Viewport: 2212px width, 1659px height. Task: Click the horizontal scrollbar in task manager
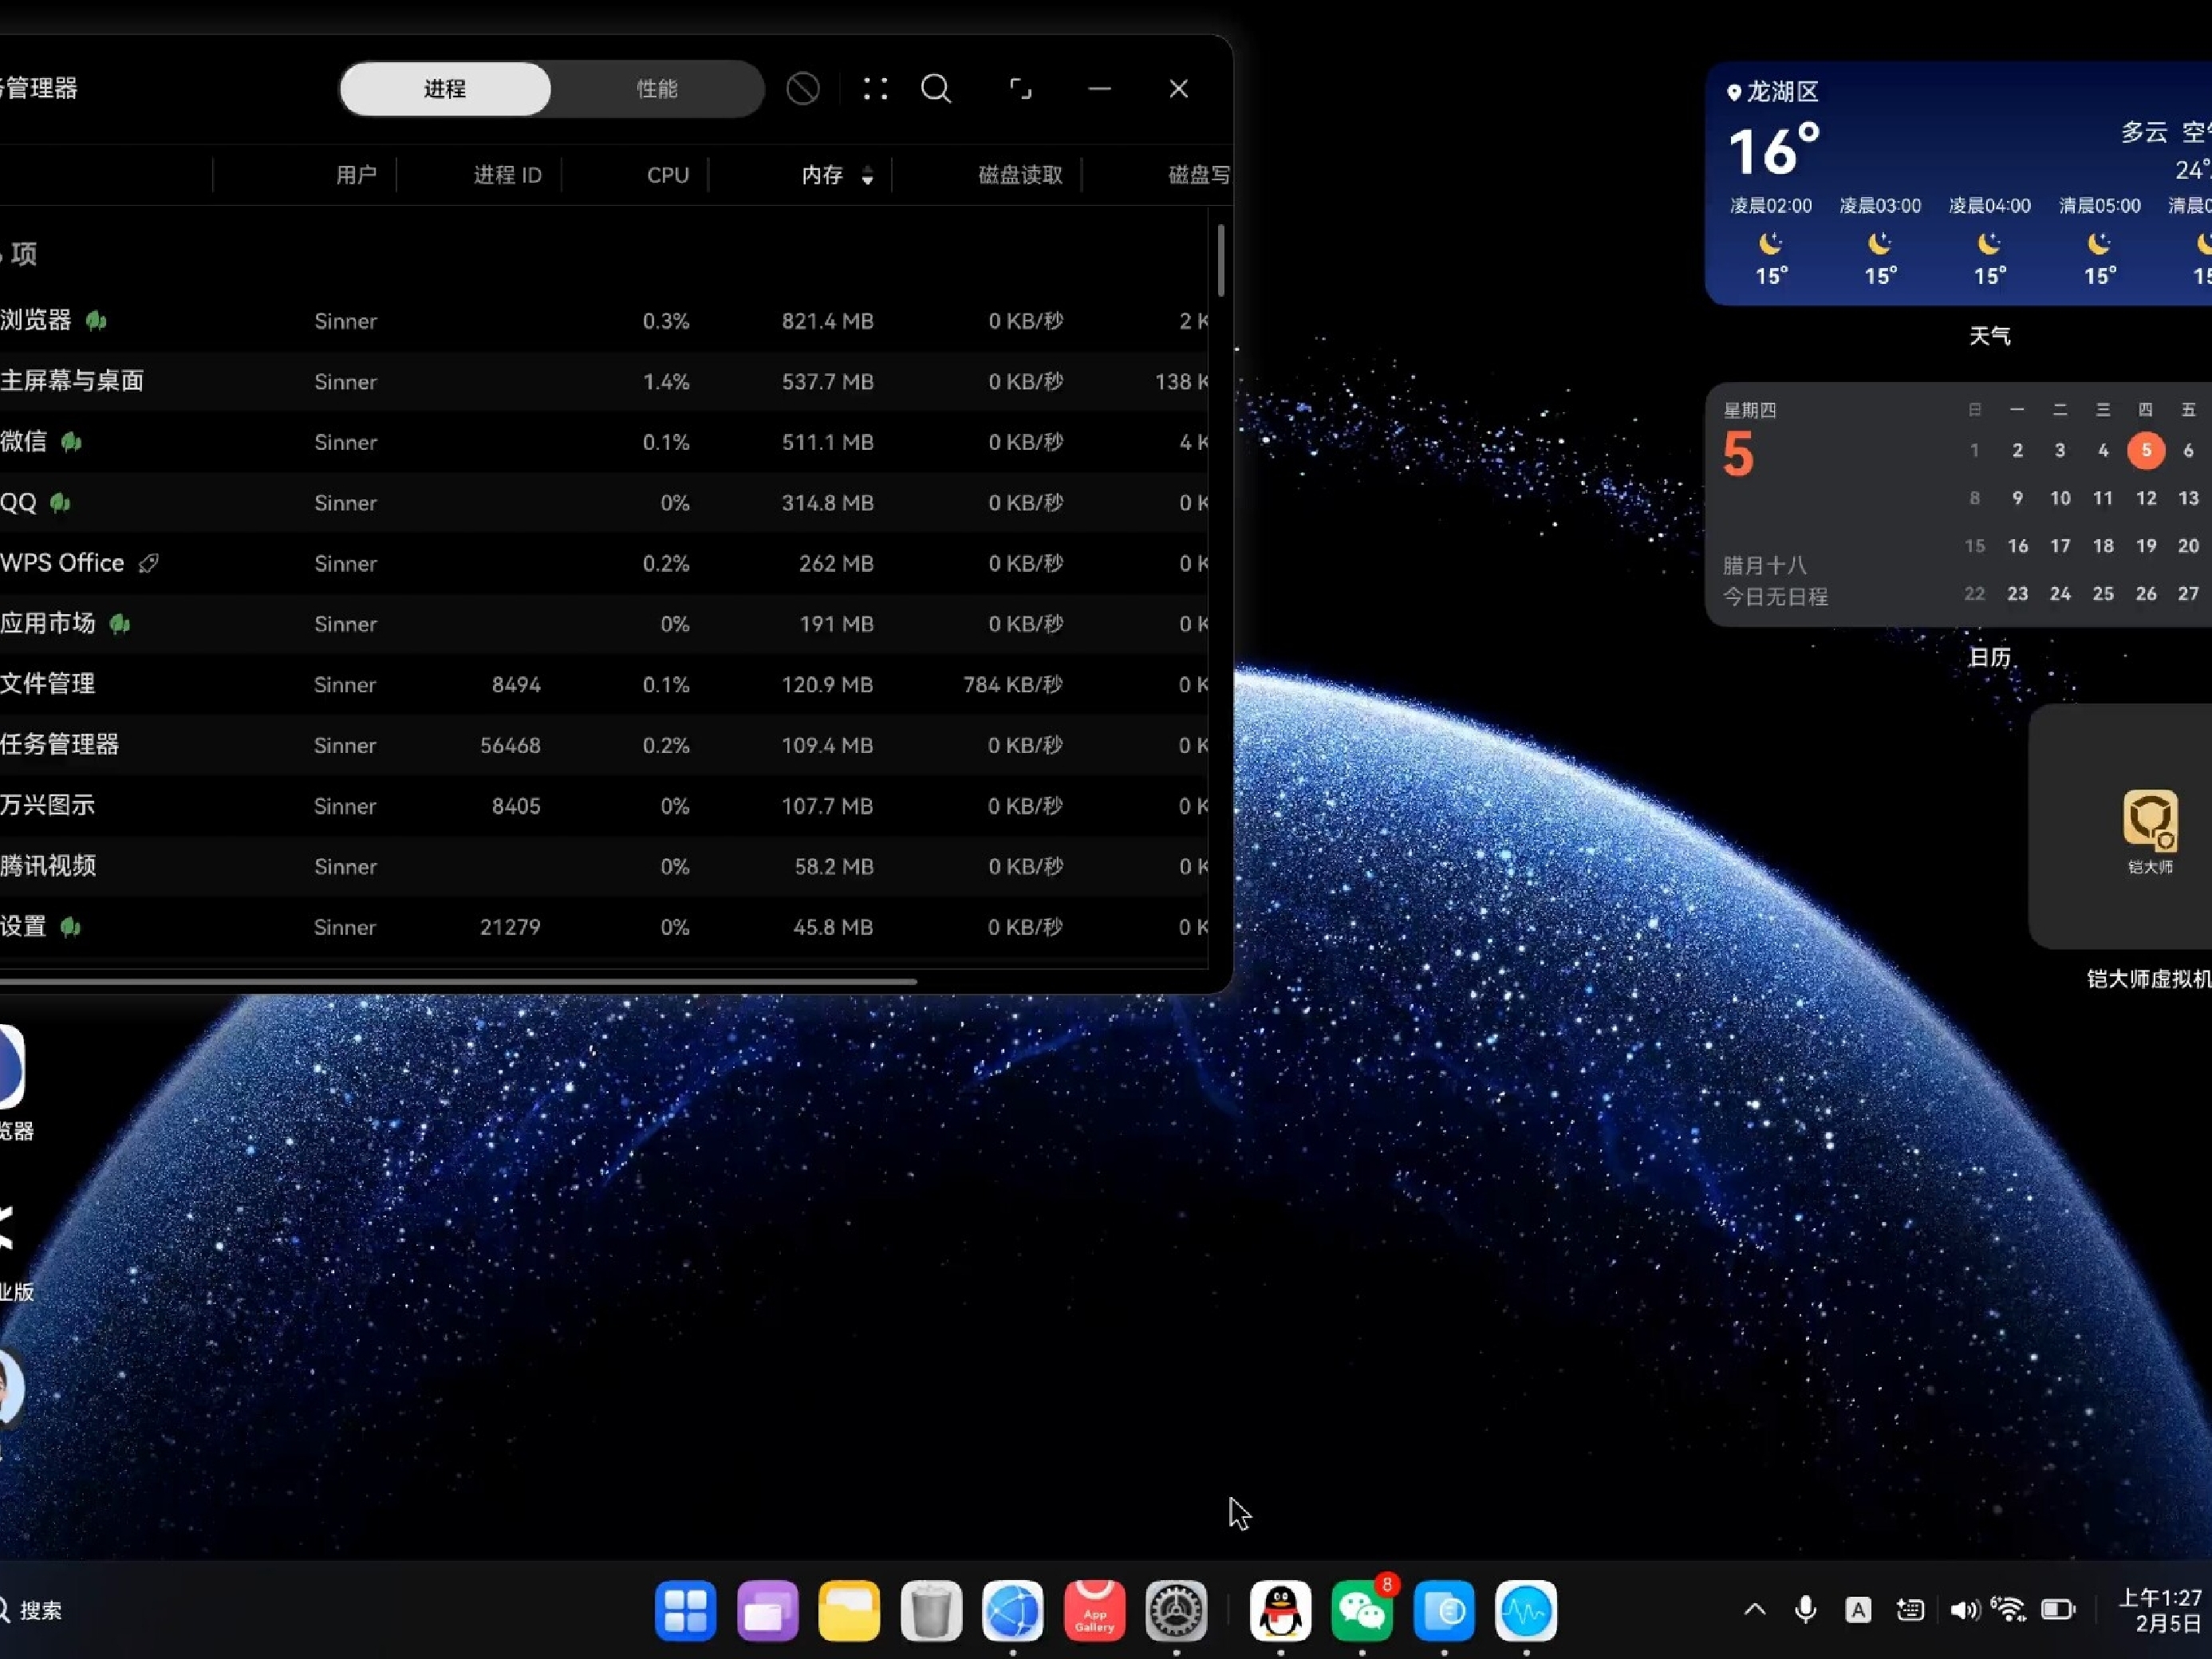(x=458, y=982)
